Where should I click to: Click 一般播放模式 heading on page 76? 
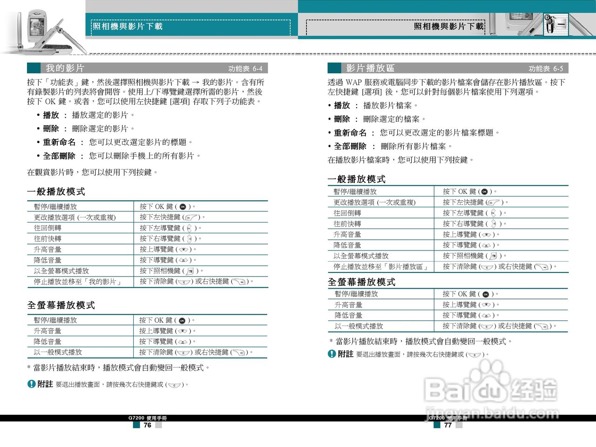(56, 191)
